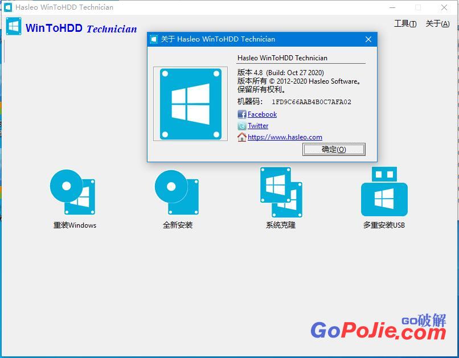Click the 全新安装 label text
This screenshot has height=358, width=459.
[178, 225]
